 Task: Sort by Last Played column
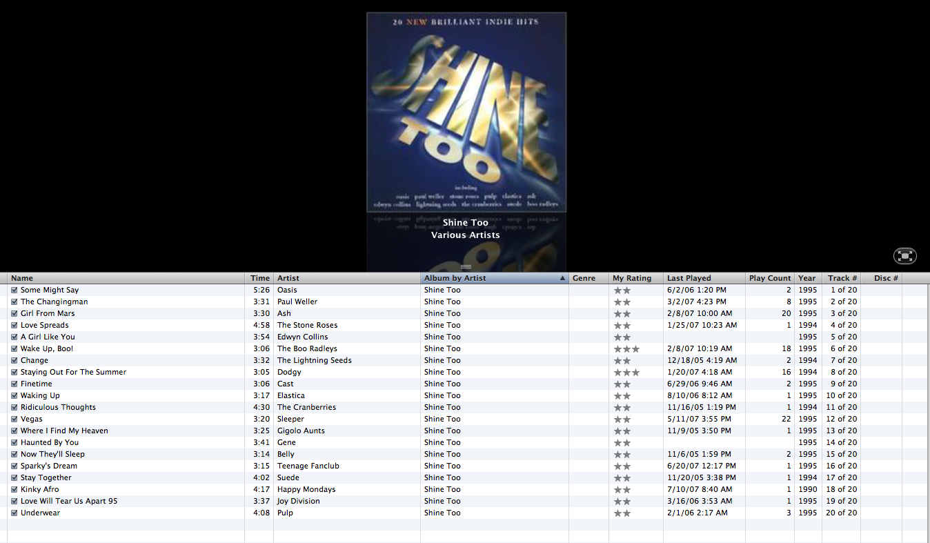point(704,278)
